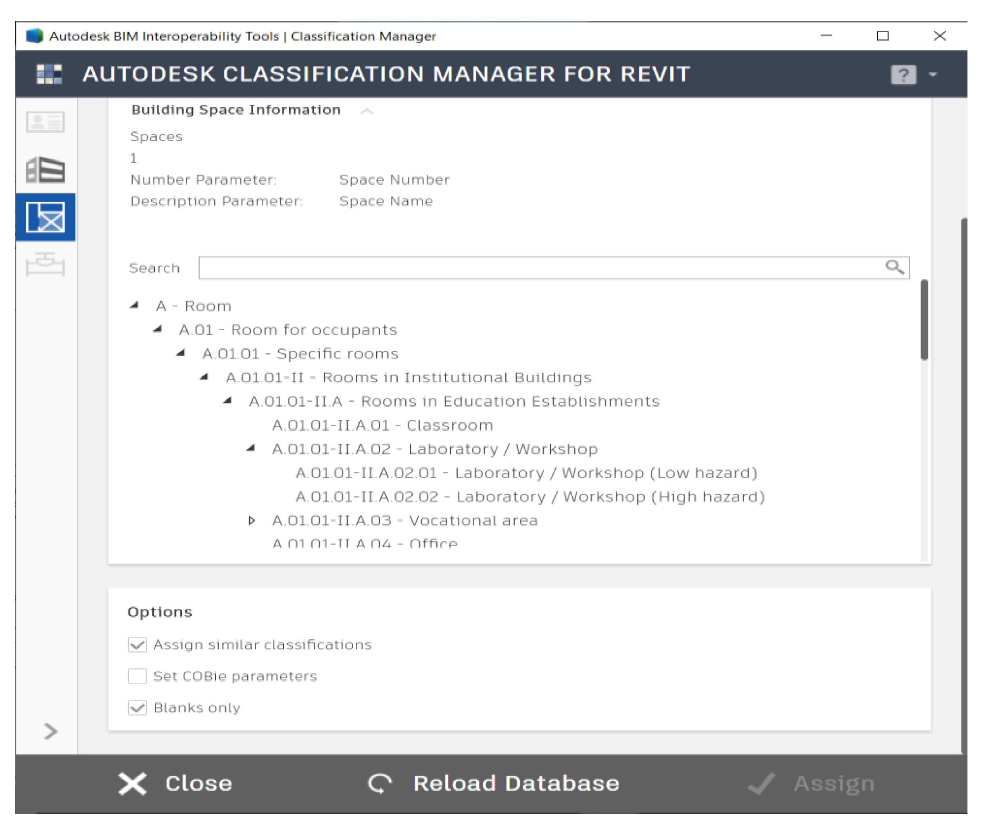Click inside the Search text field

pos(538,268)
